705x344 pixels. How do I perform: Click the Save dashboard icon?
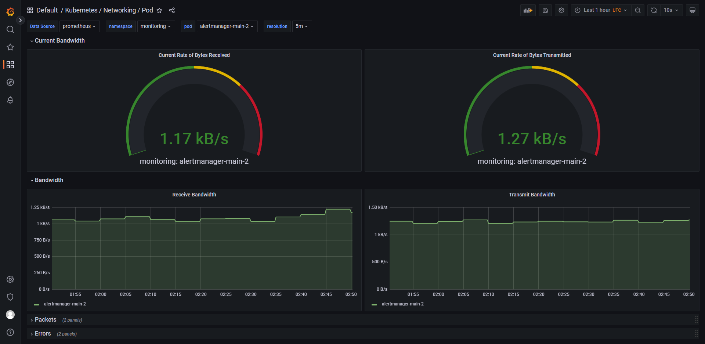click(545, 10)
